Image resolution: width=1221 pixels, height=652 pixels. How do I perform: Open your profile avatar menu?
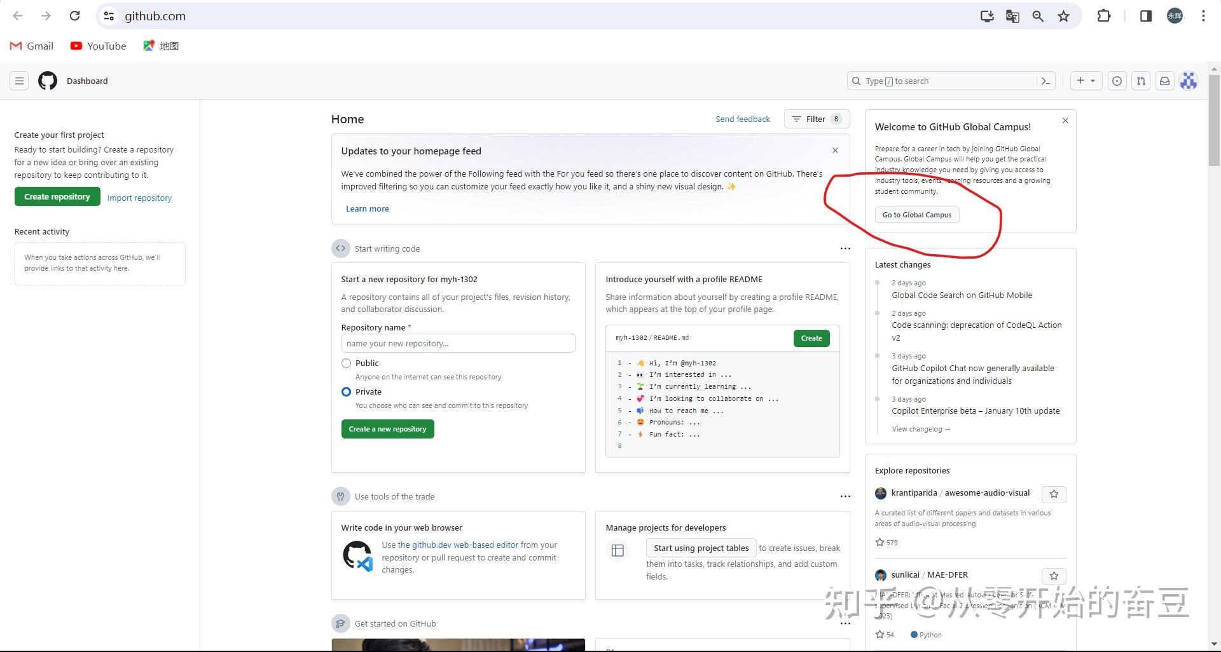1188,81
